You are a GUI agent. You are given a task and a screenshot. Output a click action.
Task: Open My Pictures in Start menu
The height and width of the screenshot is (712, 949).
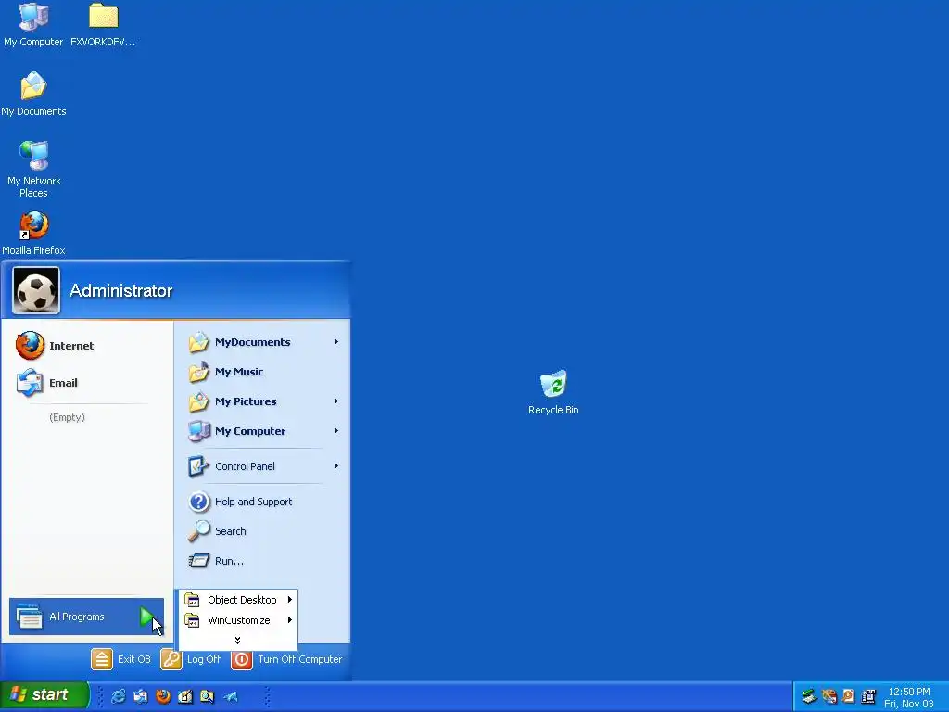263,401
